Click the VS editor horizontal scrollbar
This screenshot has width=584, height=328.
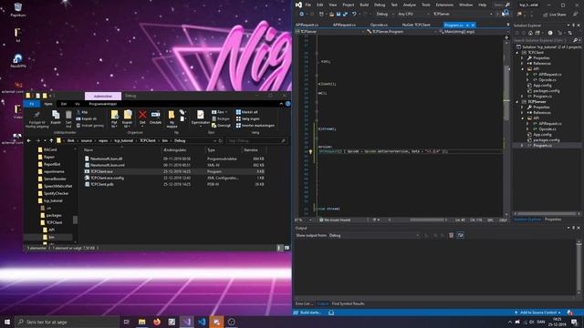[428, 220]
